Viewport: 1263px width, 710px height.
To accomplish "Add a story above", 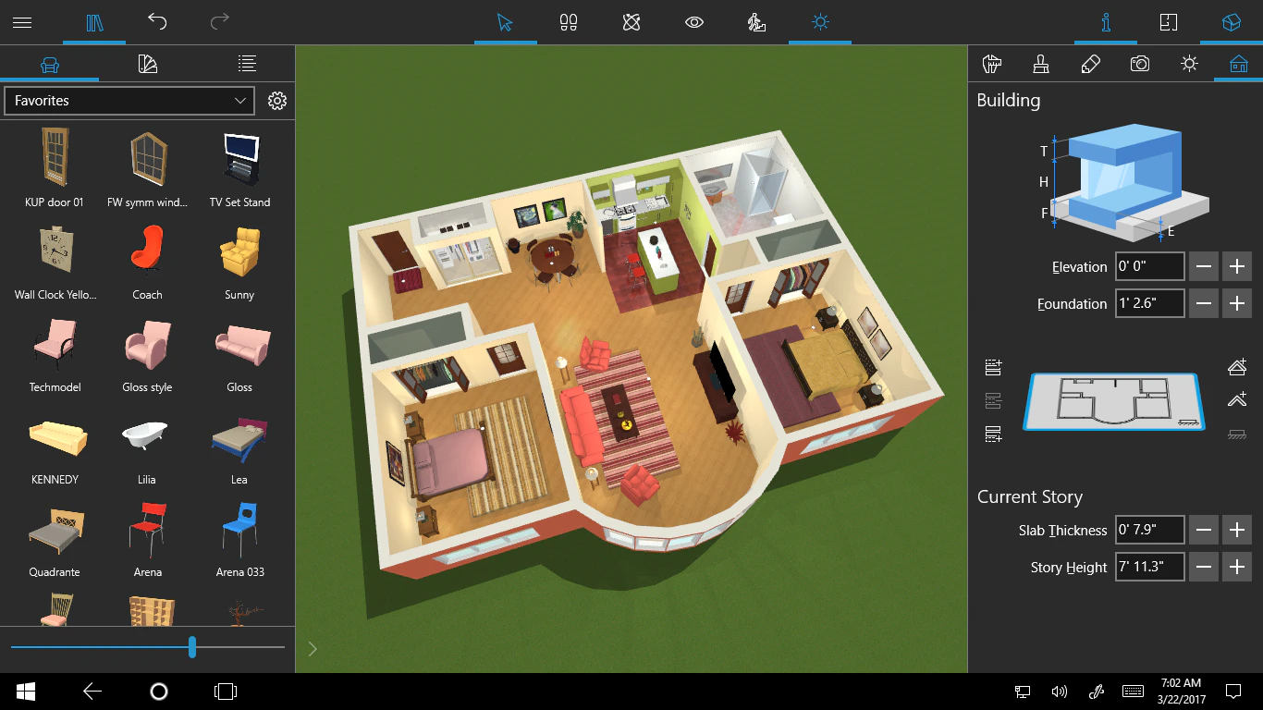I will [x=994, y=367].
